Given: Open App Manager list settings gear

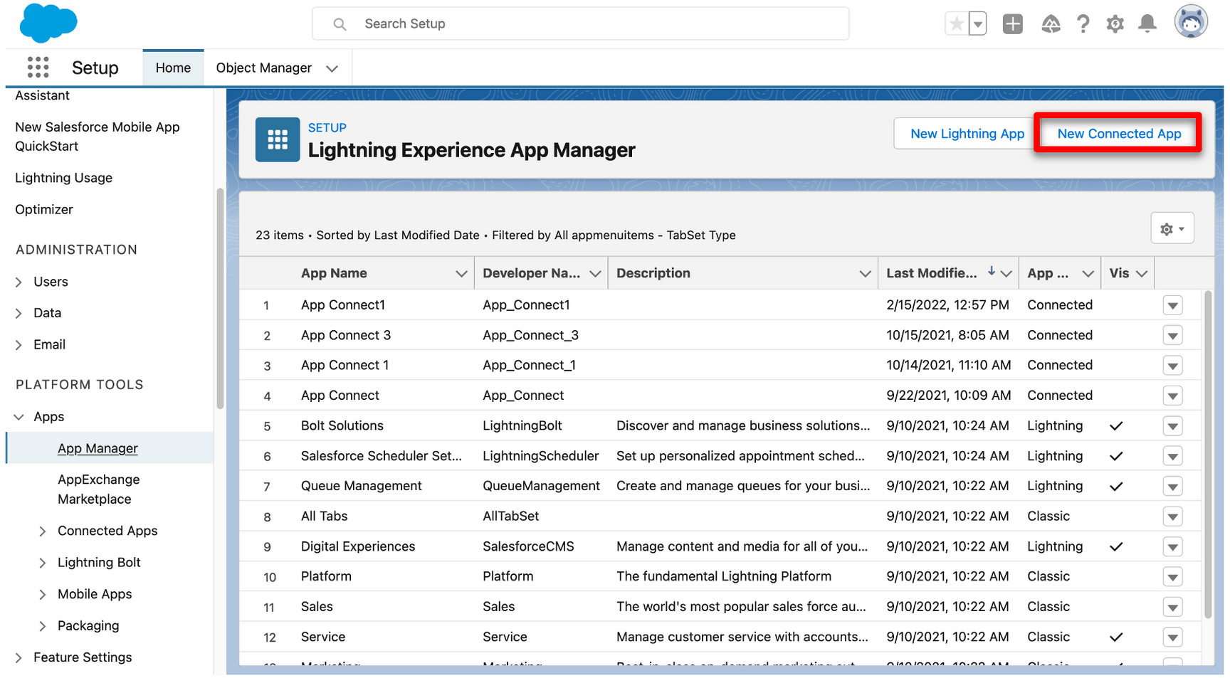Looking at the screenshot, I should pos(1172,228).
